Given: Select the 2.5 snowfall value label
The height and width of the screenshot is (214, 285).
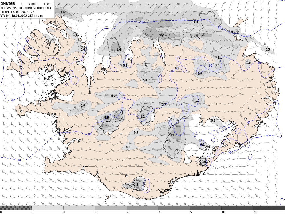Looking at the screenshot, I should click(107, 117).
